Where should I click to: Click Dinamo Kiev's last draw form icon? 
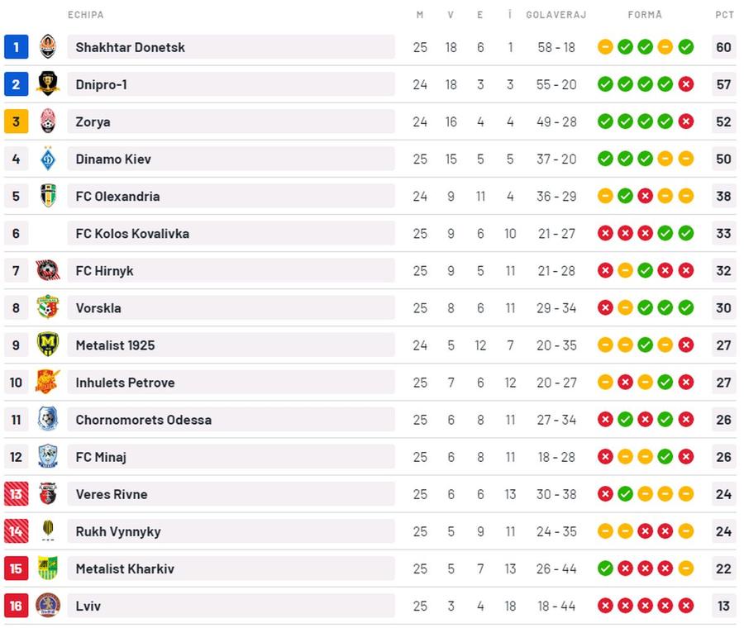pos(685,159)
